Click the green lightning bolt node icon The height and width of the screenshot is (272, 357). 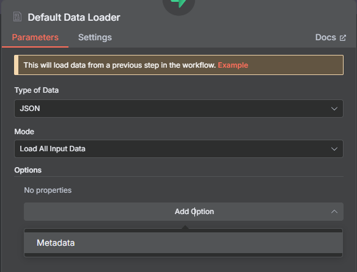[x=178, y=3]
